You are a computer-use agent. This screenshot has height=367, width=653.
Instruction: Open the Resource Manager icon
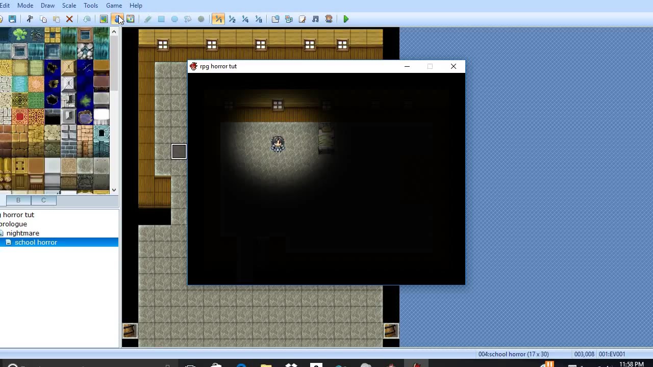click(289, 19)
